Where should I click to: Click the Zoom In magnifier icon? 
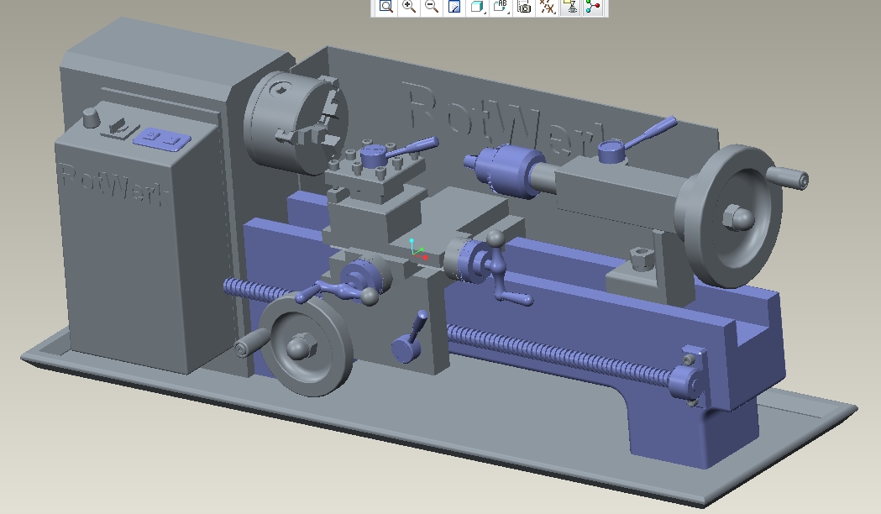[409, 7]
